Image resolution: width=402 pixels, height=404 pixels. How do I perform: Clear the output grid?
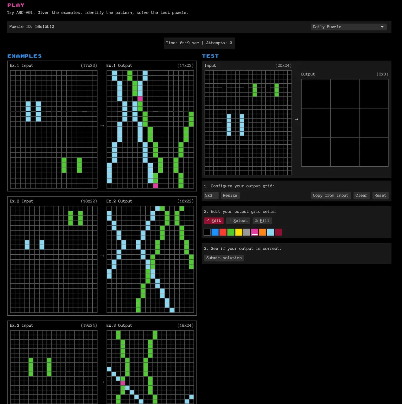pos(361,195)
